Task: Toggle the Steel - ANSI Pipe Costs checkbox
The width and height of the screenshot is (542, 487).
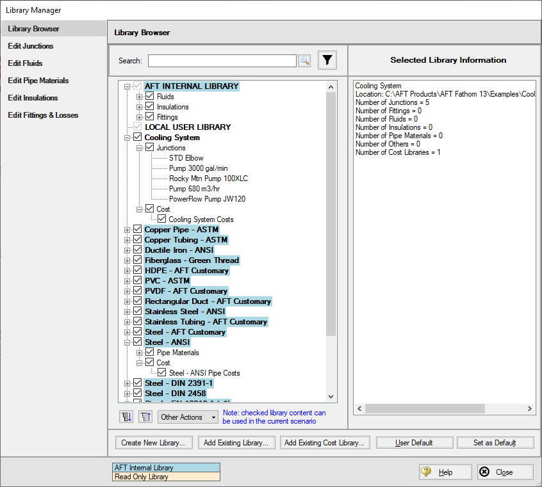Action: click(x=162, y=373)
